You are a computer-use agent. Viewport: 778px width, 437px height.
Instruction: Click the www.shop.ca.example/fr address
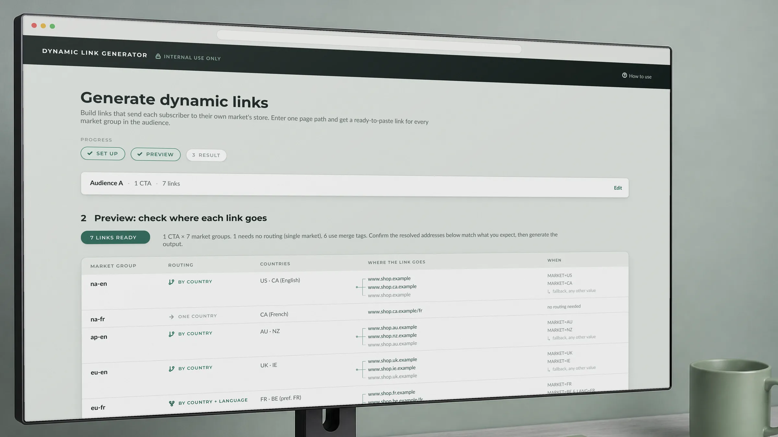coord(395,311)
